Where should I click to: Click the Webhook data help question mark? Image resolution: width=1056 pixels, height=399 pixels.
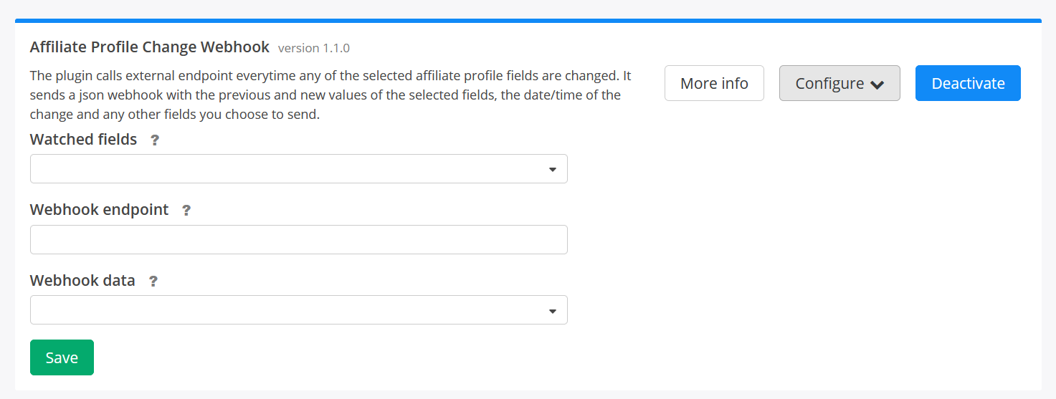tap(153, 282)
